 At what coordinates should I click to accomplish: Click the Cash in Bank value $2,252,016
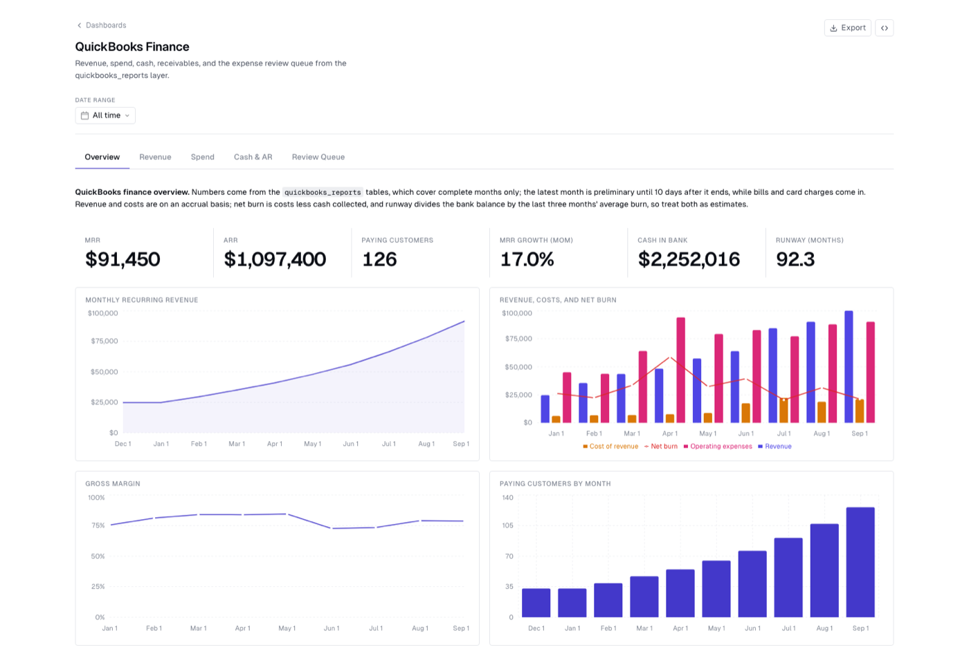(689, 259)
